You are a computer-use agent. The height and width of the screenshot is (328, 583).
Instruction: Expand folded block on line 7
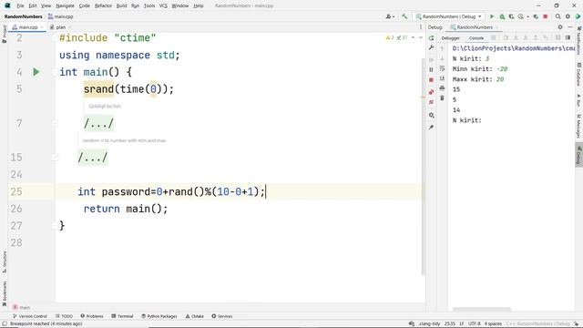[55, 124]
